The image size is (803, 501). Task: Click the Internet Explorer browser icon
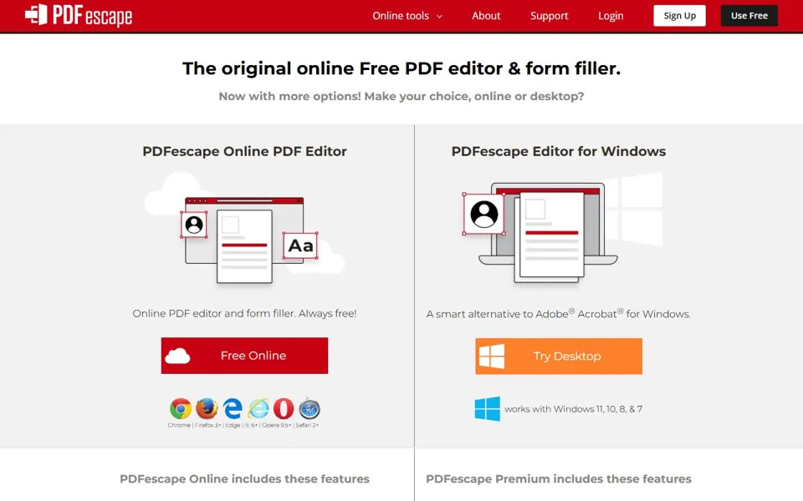tap(258, 408)
